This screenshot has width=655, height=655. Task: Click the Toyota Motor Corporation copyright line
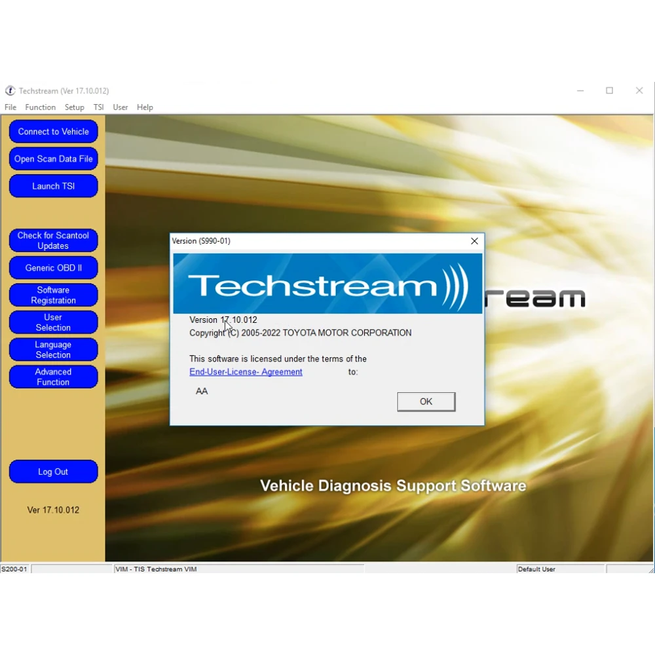301,333
